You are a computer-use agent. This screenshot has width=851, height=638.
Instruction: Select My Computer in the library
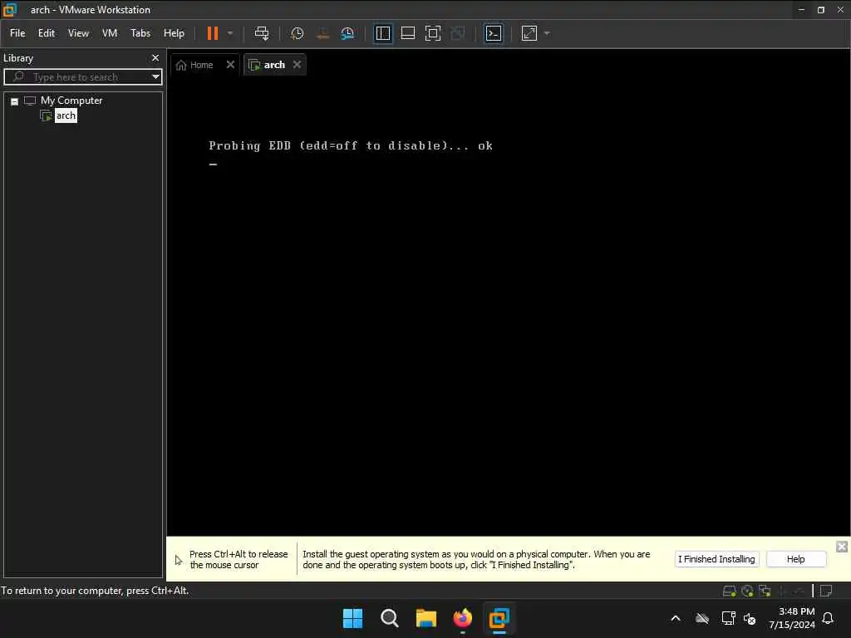pyautogui.click(x=71, y=101)
